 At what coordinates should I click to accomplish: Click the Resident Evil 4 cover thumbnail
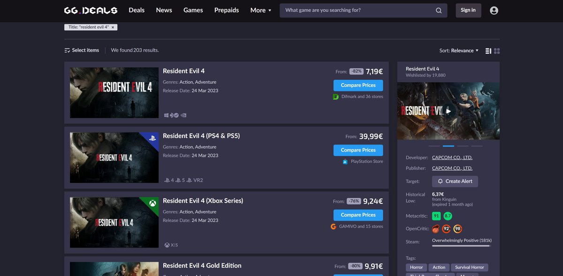114,93
